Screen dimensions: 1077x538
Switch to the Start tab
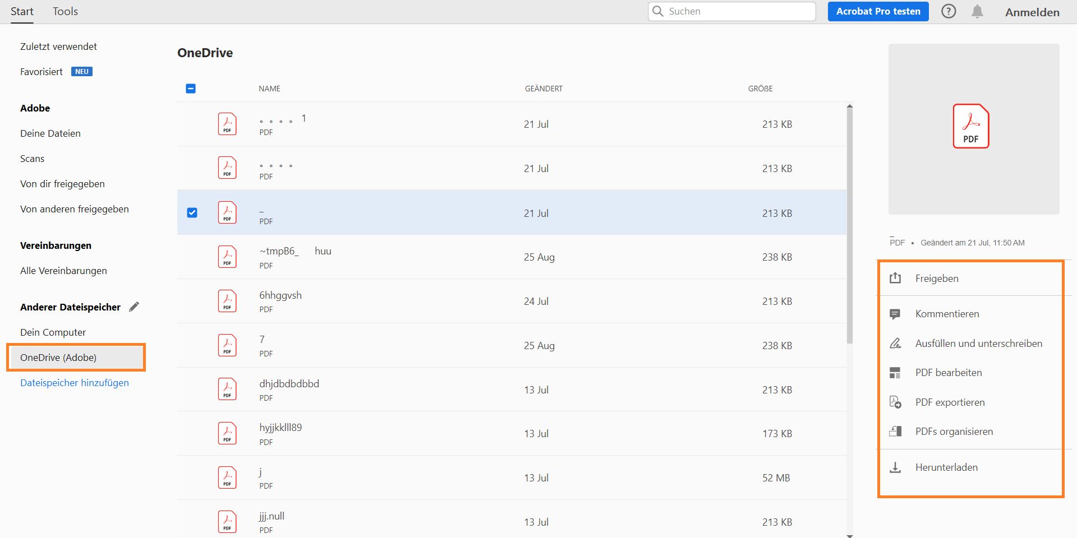[22, 11]
